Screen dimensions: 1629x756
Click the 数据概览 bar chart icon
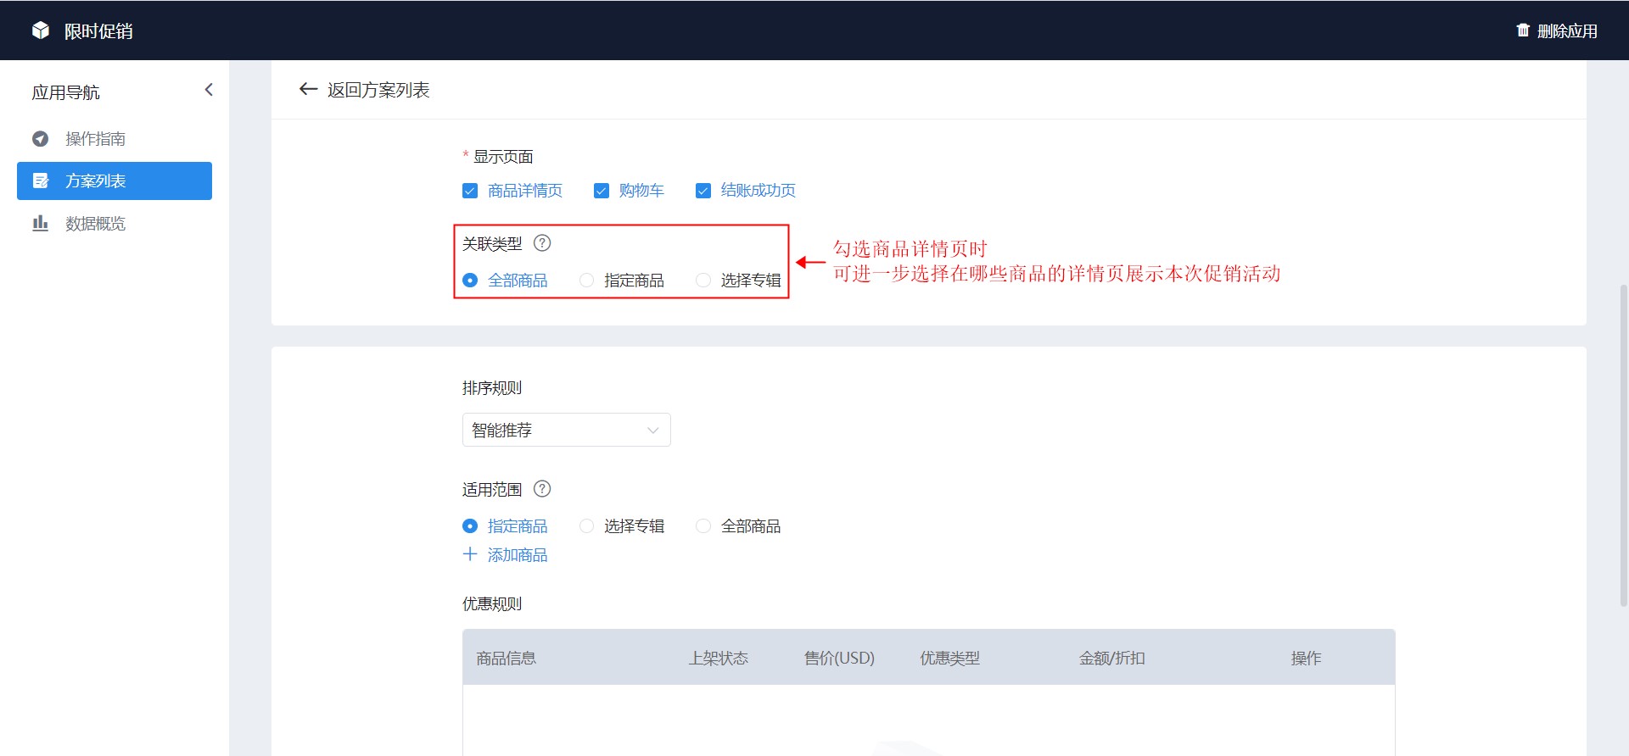coord(40,223)
